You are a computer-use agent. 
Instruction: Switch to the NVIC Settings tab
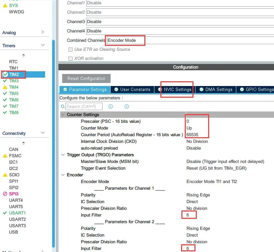pos(177,90)
